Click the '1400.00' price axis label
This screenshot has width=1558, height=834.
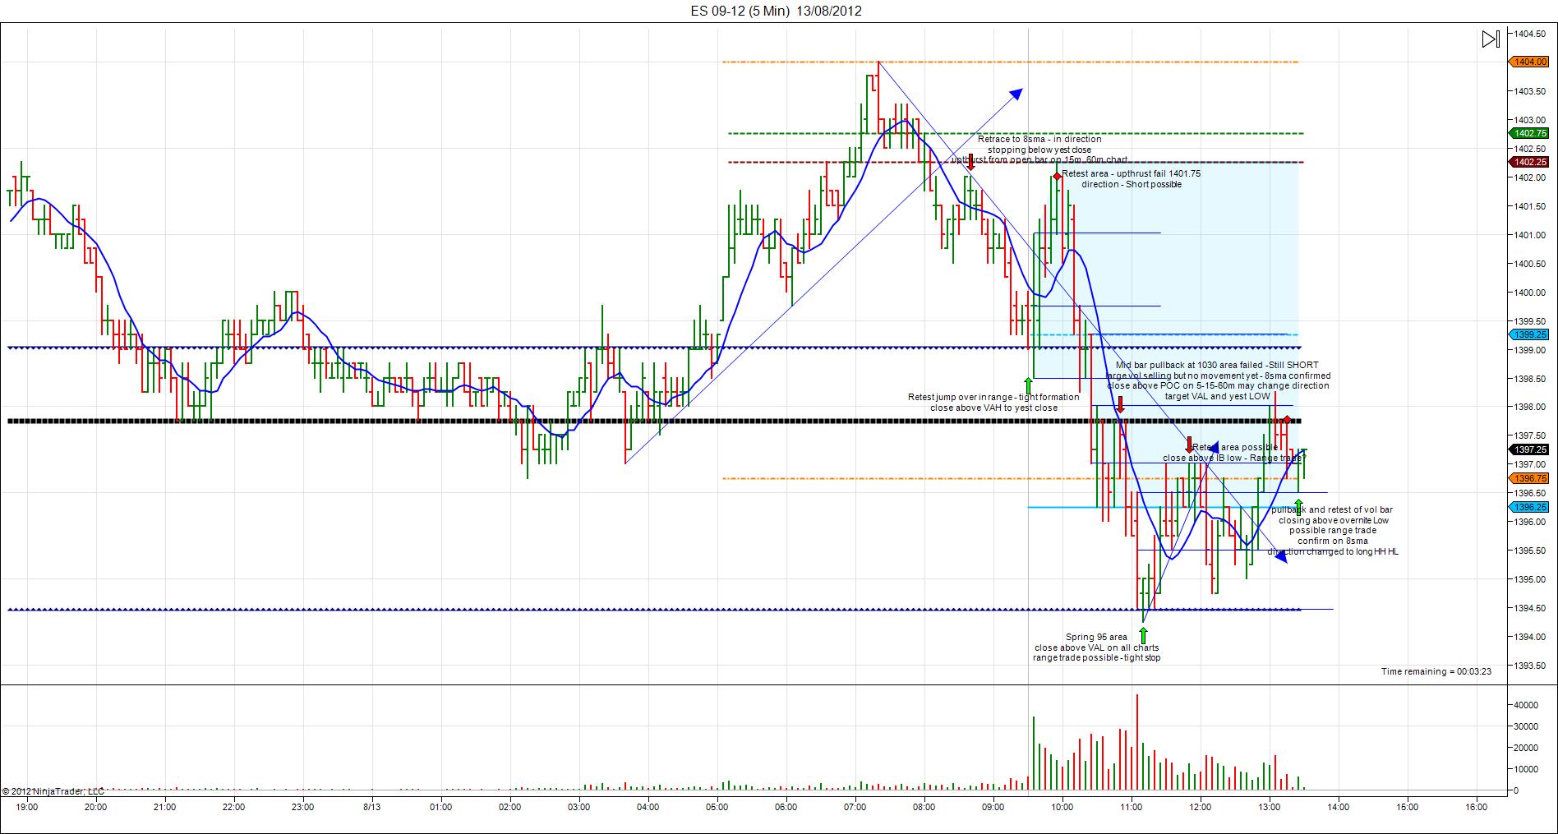click(1530, 293)
